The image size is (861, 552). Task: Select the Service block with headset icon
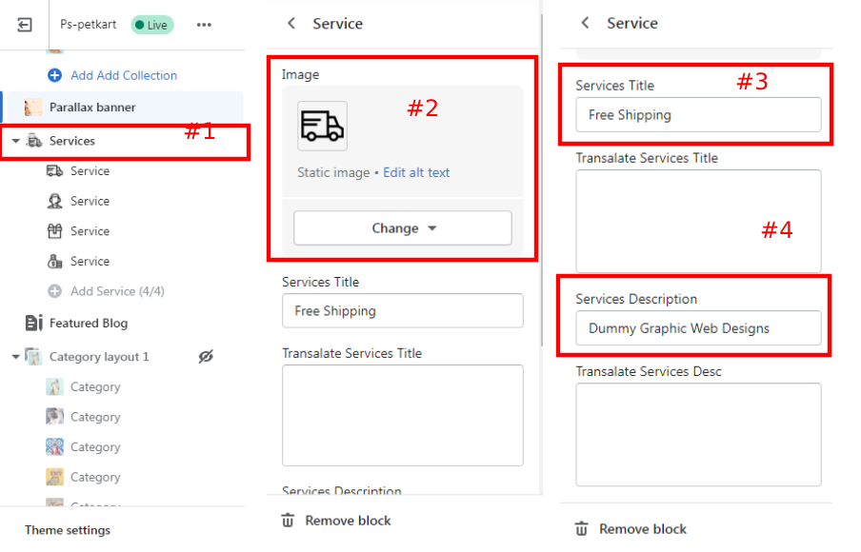tap(90, 201)
